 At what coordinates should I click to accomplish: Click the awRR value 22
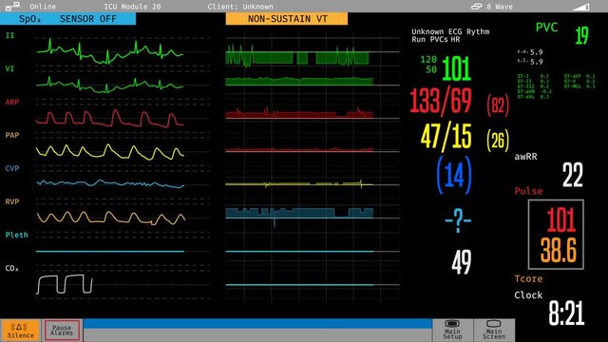click(573, 175)
